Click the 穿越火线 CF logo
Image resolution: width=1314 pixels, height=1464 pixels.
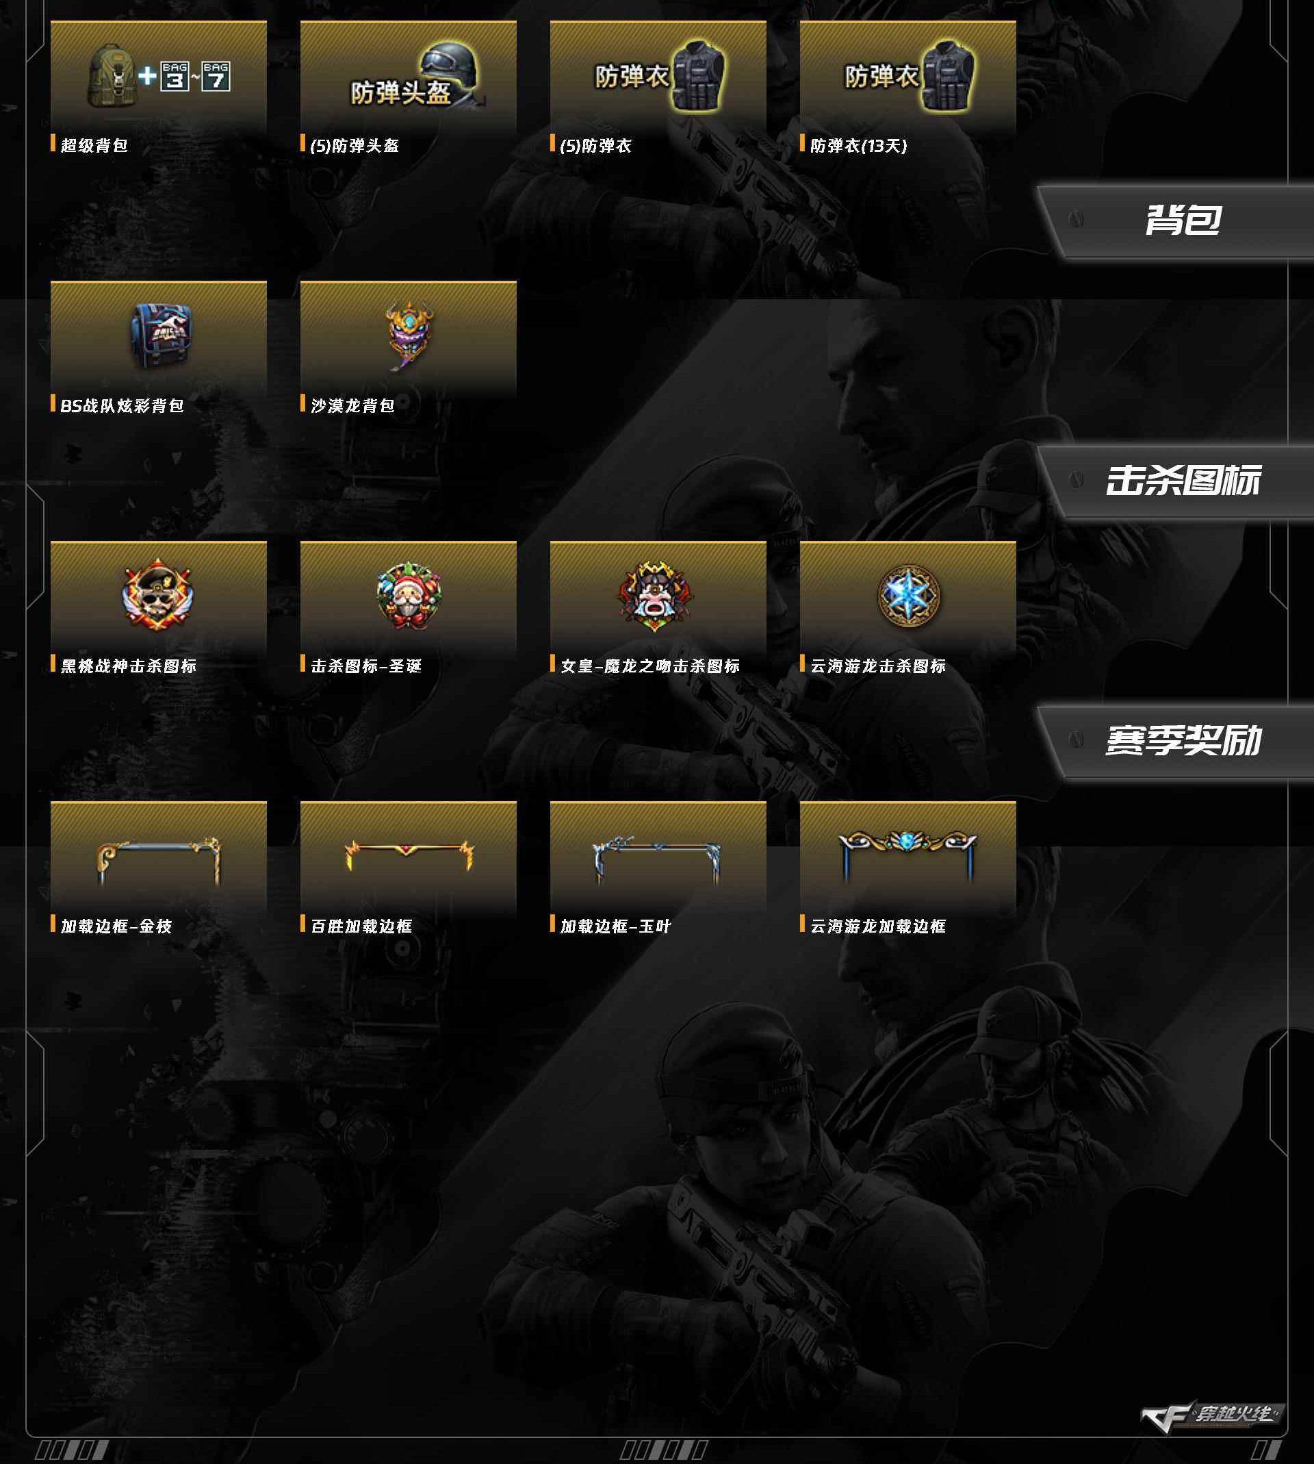[x=1212, y=1415]
